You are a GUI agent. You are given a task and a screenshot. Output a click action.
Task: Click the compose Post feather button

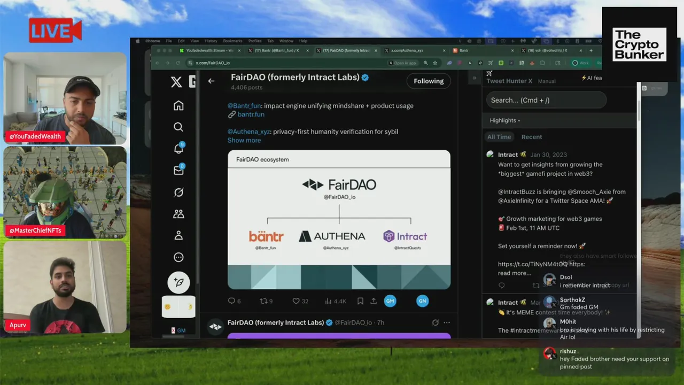point(178,282)
